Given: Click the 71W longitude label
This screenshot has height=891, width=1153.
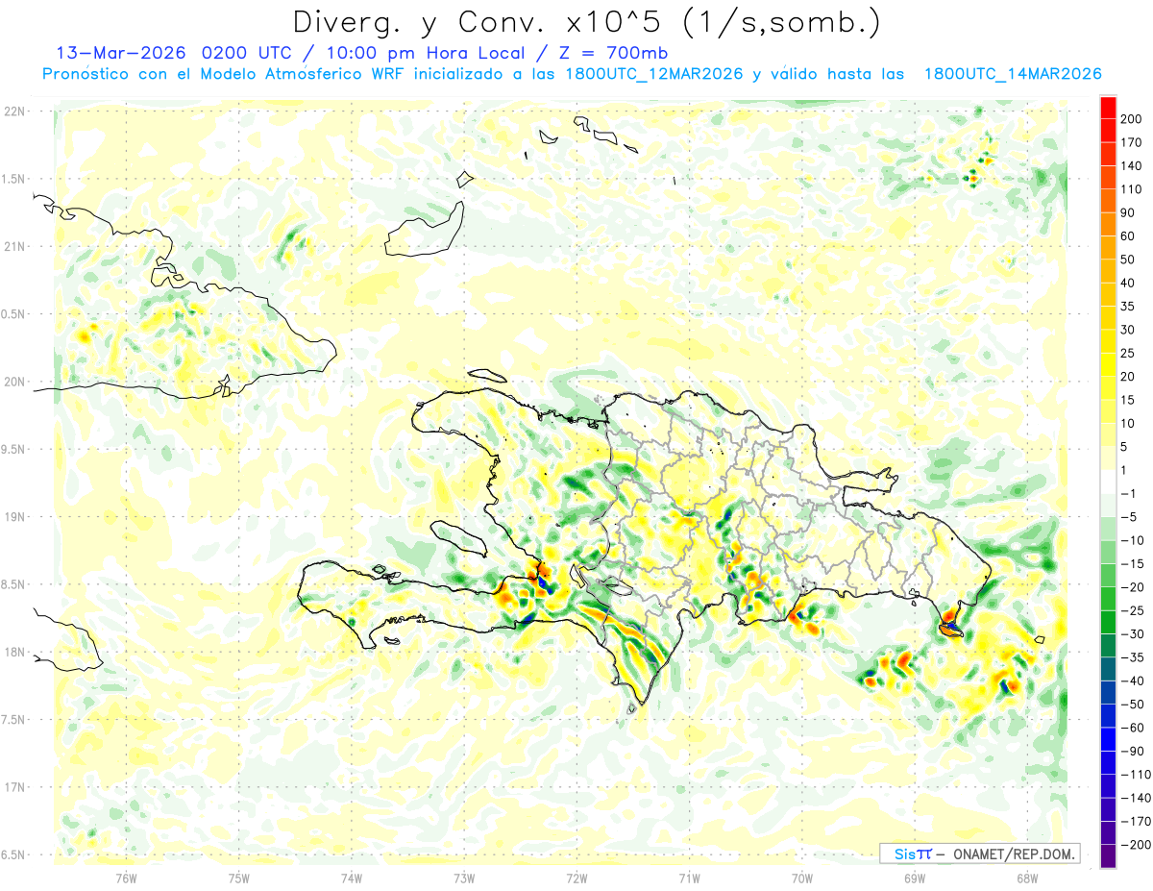Looking at the screenshot, I should click(689, 877).
